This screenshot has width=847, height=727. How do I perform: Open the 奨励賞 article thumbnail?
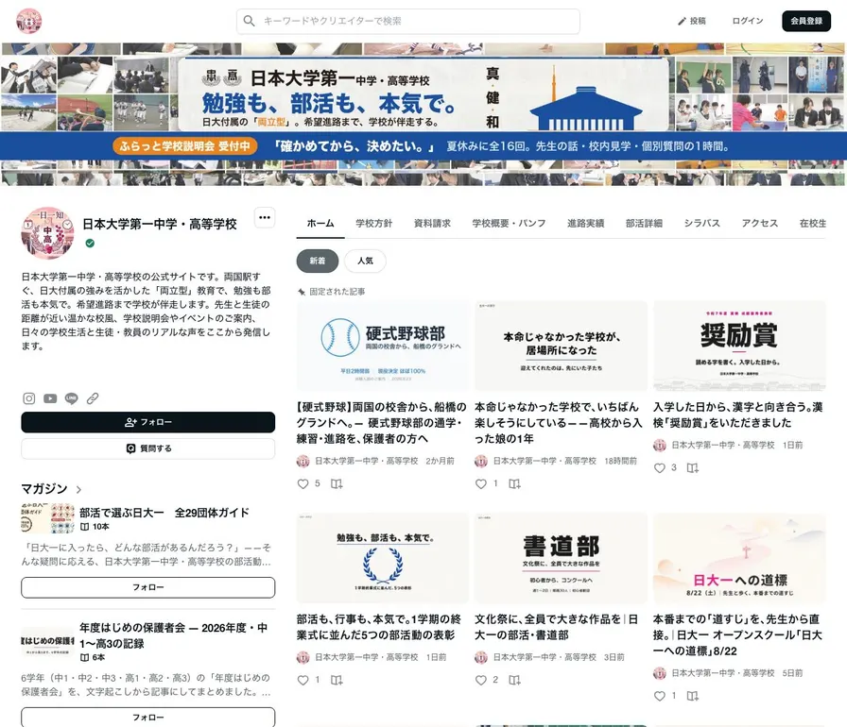739,346
